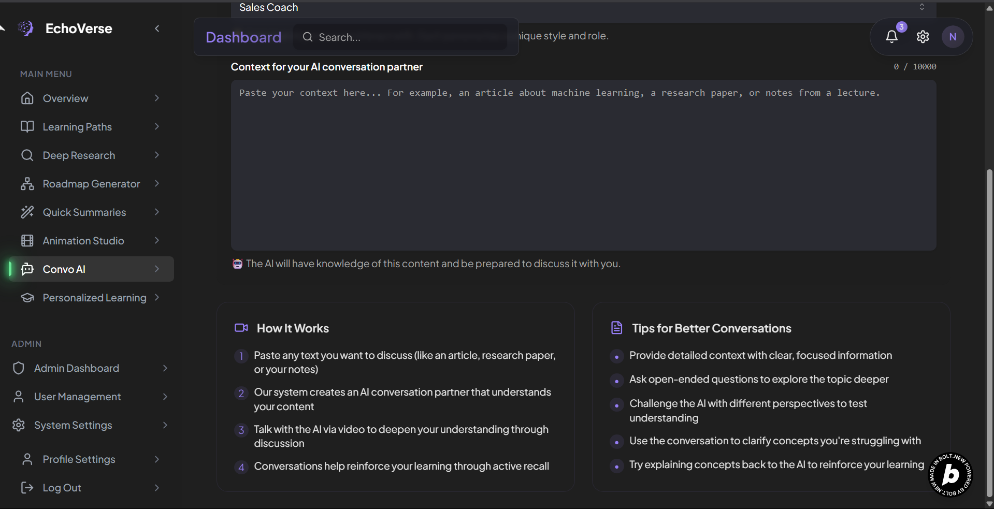994x509 pixels.
Task: Open Personalized Learning menu item
Action: (x=94, y=298)
